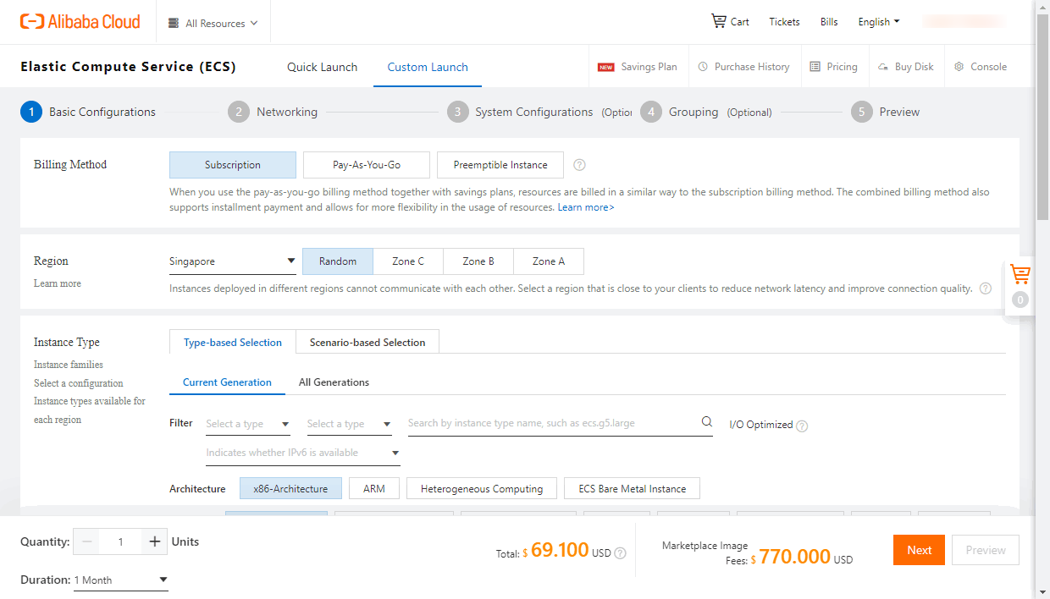Click the Next button
Screen dimensions: 1050x599
pyautogui.click(x=919, y=550)
